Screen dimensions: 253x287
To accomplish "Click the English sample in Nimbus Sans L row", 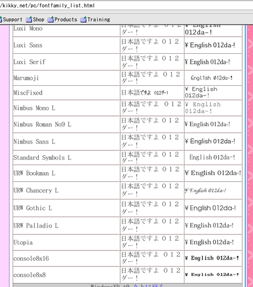I will click(210, 141).
